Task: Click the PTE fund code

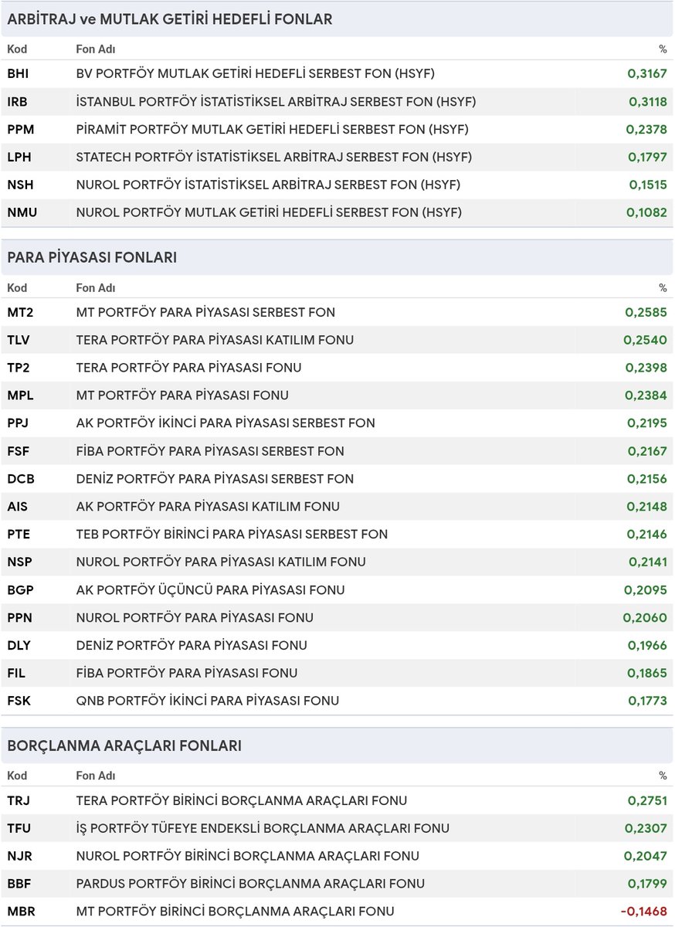Action: (19, 535)
